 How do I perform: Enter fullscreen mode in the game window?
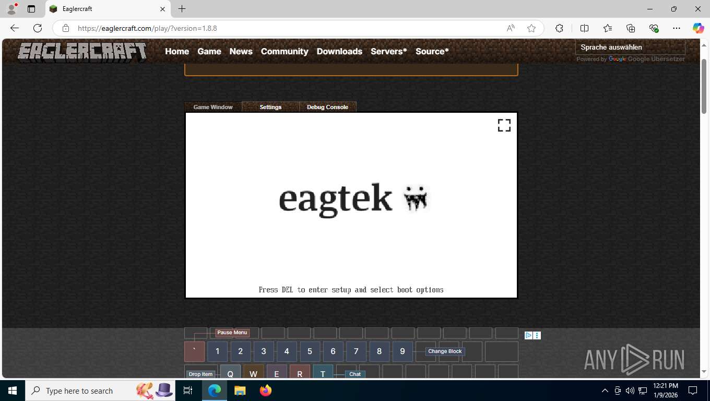tap(504, 125)
